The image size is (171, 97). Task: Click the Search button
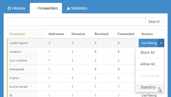(154, 22)
